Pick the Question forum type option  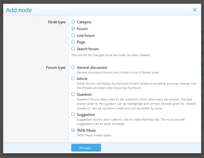[73, 94]
